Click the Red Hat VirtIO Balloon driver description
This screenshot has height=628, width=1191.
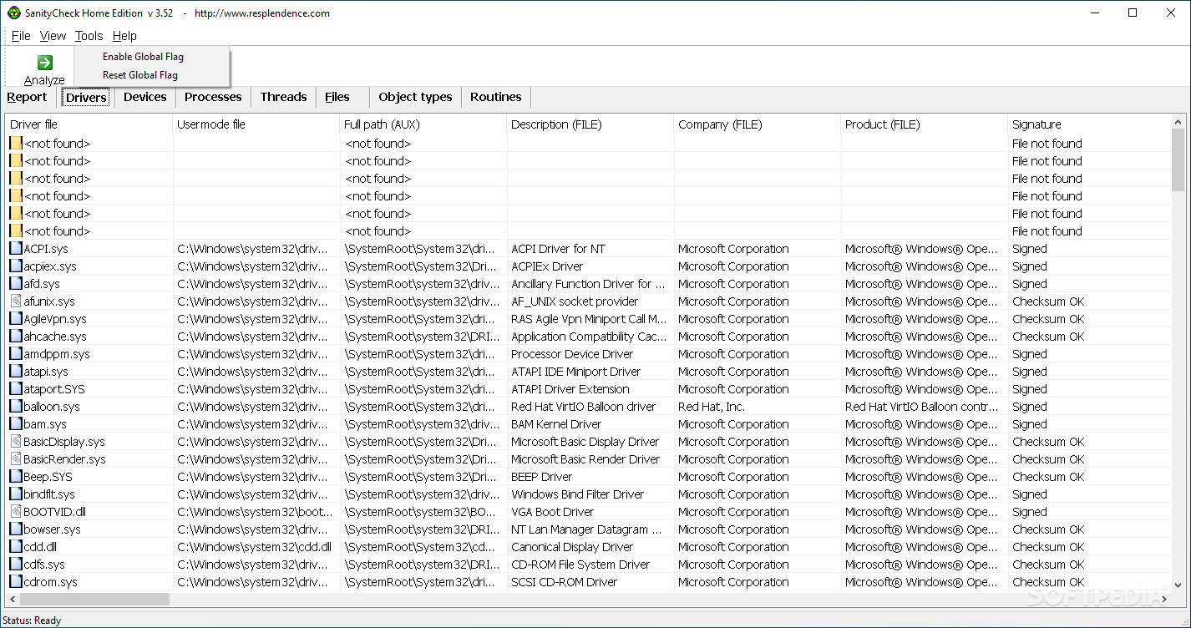point(584,407)
